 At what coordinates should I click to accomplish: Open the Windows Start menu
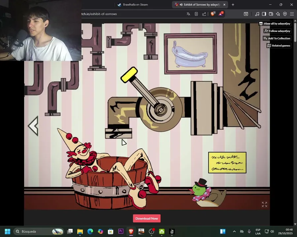click(x=8, y=231)
